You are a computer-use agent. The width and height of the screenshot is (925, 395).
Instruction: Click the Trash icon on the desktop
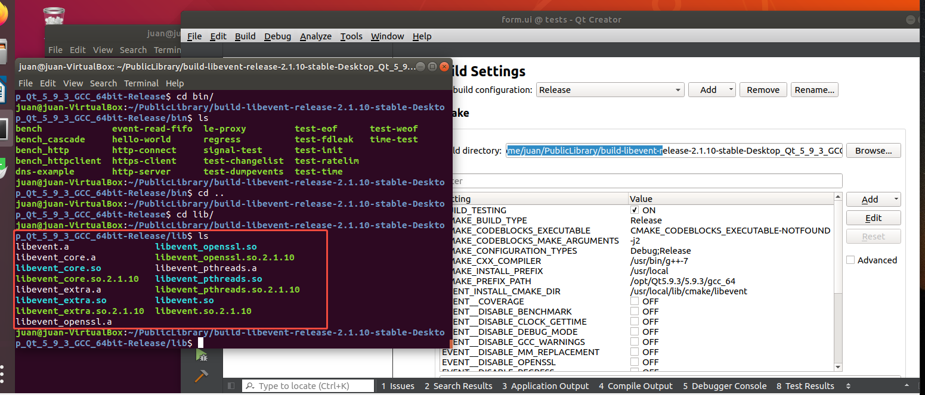[54, 16]
